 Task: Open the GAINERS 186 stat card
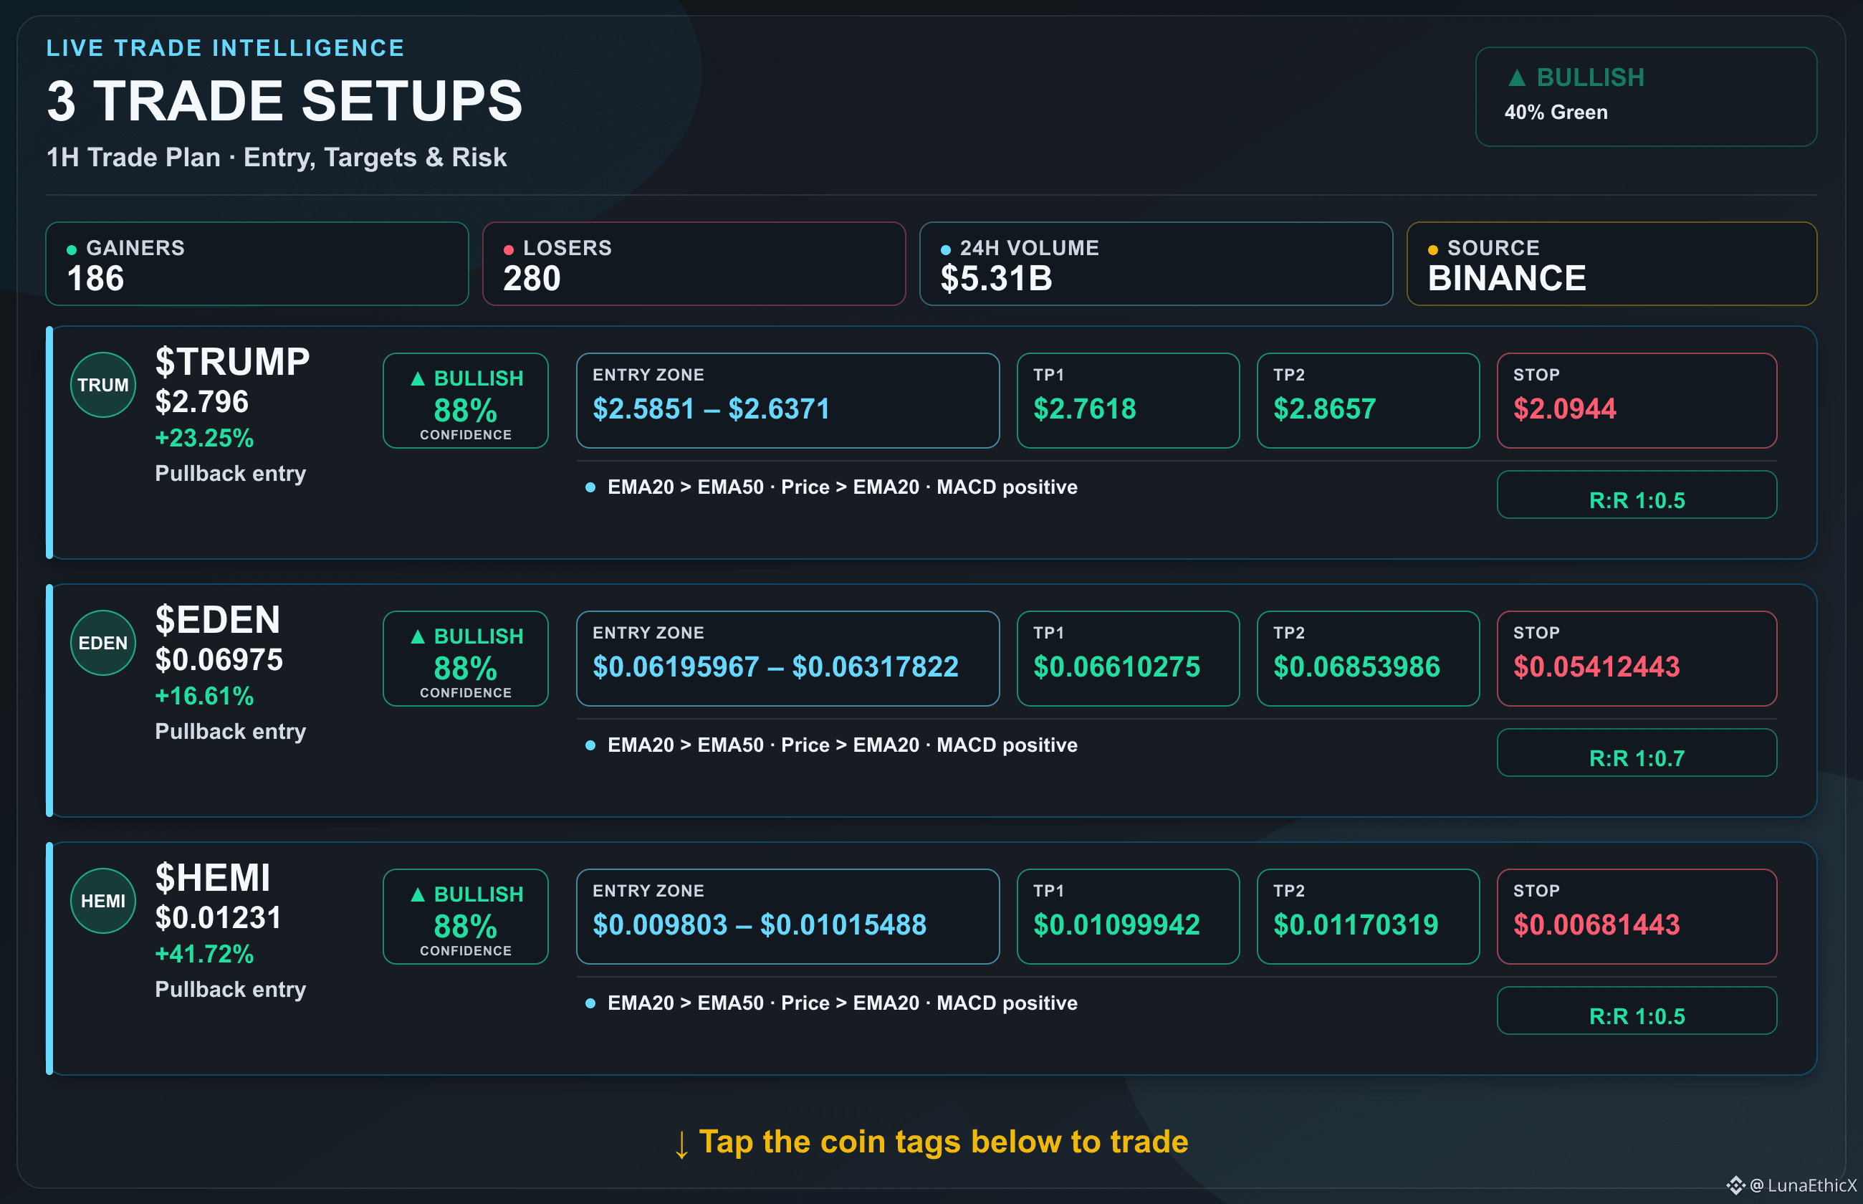click(257, 264)
